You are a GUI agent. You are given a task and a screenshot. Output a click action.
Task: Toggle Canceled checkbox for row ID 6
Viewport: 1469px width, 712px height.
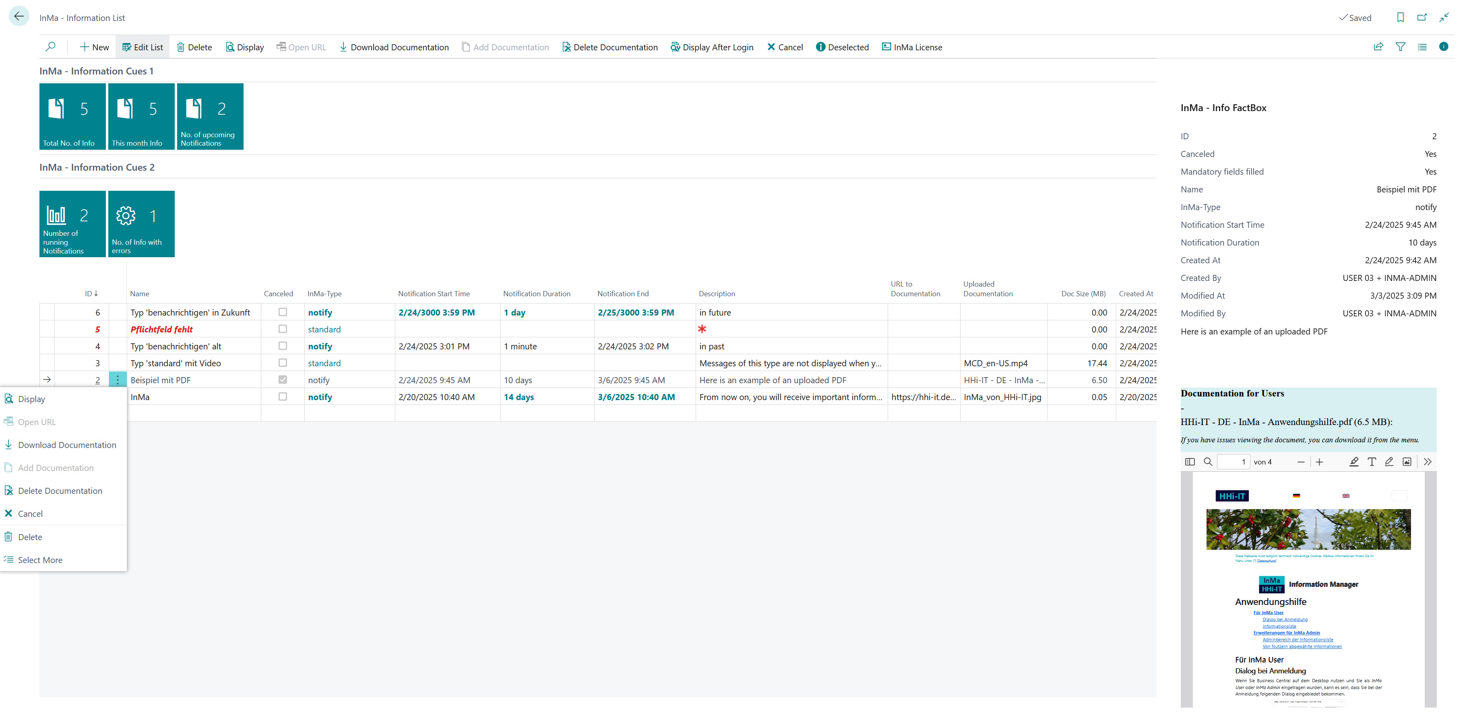tap(282, 312)
